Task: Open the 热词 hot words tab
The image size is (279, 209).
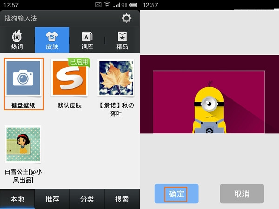Action: pos(17,40)
